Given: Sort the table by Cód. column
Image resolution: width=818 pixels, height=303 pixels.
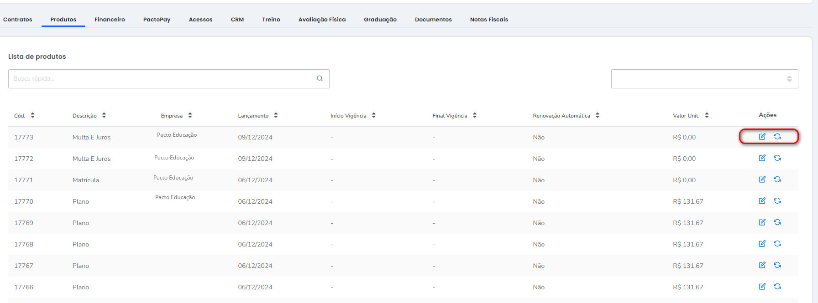Looking at the screenshot, I should [32, 115].
